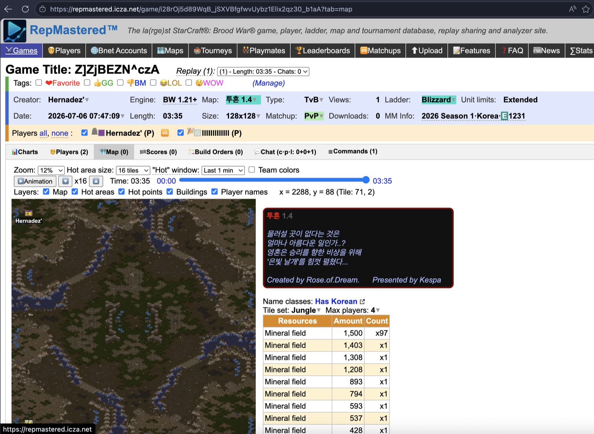
Task: Open the Games nav menu
Action: [x=21, y=50]
